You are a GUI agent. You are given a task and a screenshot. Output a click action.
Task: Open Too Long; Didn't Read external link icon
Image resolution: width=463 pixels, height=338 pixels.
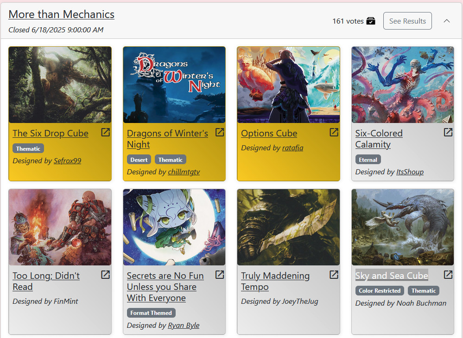pos(105,275)
